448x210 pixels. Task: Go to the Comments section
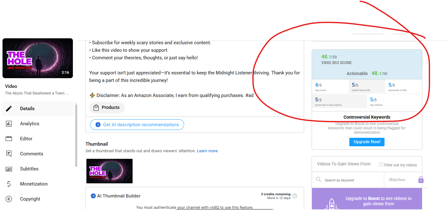point(31,154)
